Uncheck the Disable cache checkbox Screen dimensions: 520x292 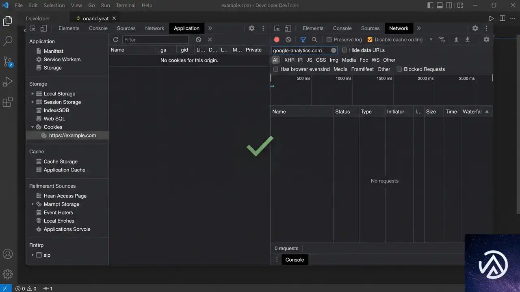[x=370, y=40]
